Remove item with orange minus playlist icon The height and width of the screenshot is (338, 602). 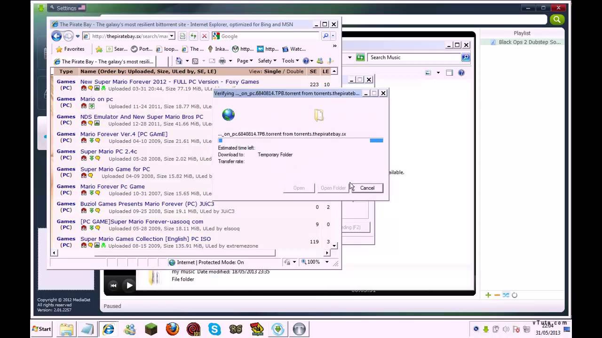[497, 295]
